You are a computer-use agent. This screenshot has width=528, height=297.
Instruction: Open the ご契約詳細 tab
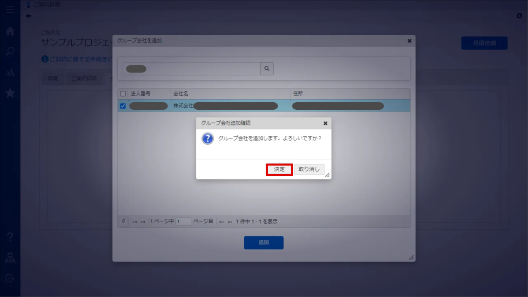pos(84,78)
